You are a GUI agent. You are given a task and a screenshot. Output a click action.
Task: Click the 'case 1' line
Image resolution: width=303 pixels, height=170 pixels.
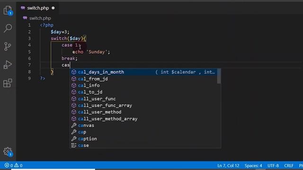pos(71,45)
